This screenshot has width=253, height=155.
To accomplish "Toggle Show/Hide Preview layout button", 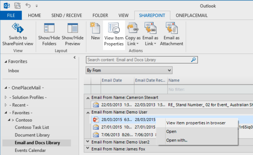I will tap(73, 29).
